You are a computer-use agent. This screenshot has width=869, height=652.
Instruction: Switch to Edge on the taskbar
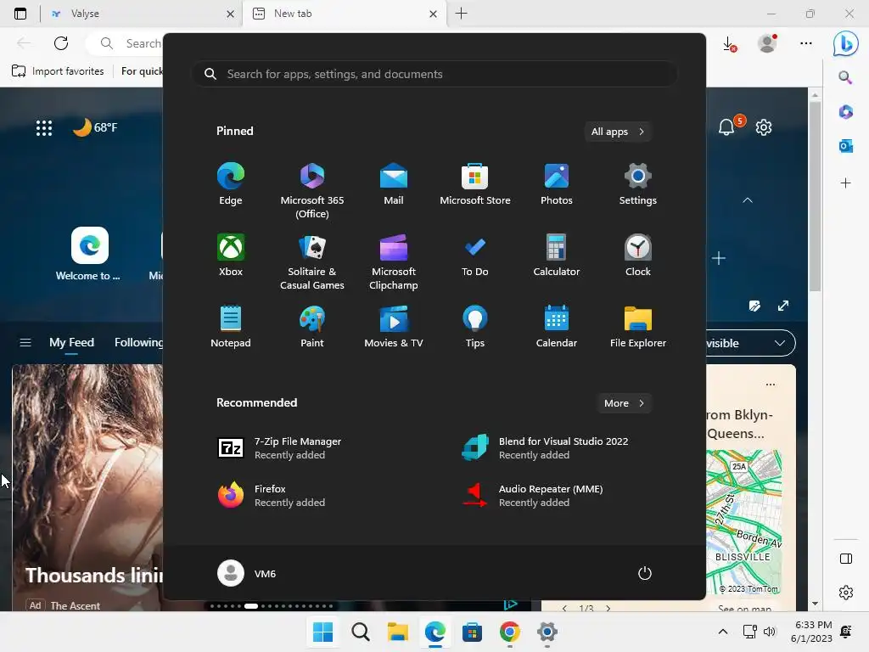[435, 632]
